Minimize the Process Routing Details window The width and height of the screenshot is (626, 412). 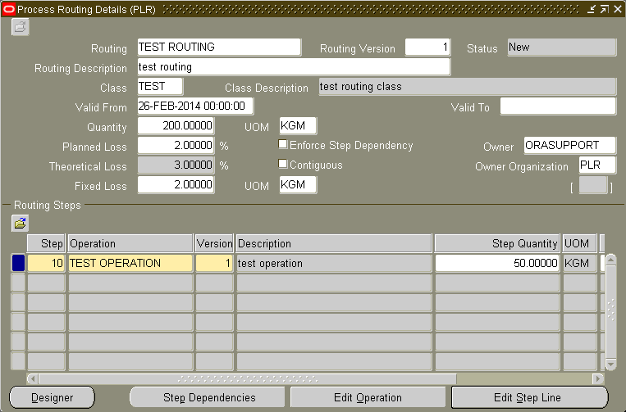click(592, 9)
